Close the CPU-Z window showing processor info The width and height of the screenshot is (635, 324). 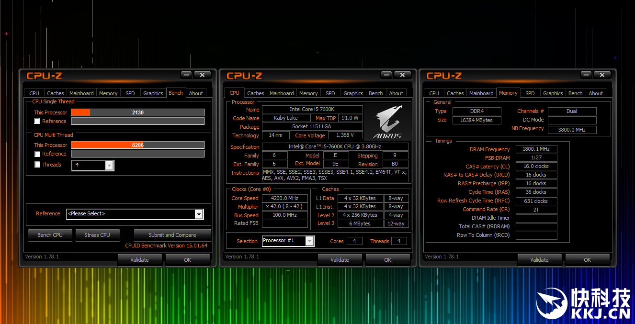402,75
